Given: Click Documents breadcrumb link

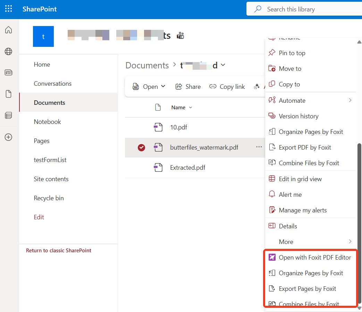Looking at the screenshot, I should click(147, 65).
